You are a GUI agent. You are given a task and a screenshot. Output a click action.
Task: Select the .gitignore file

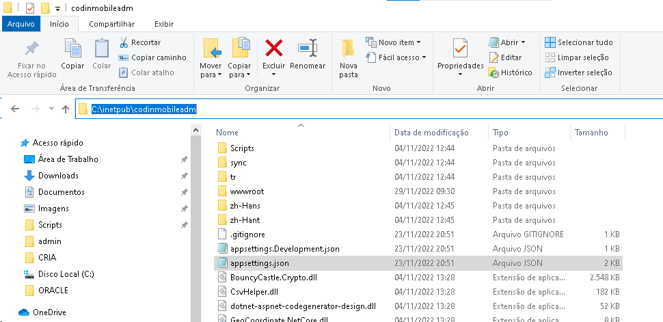[x=247, y=234]
